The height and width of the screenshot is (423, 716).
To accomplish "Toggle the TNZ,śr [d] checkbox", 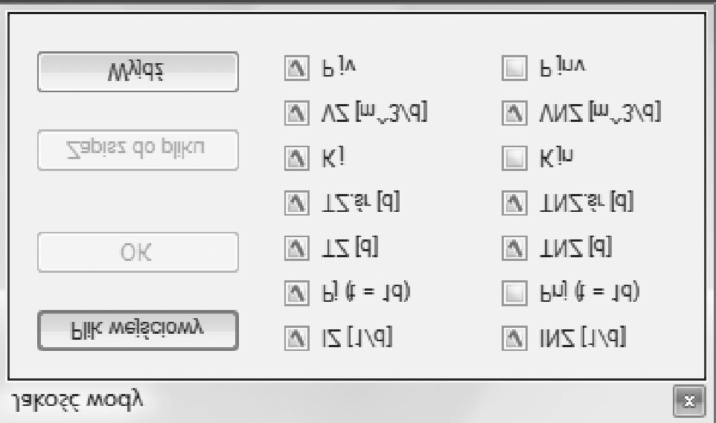I will point(513,201).
